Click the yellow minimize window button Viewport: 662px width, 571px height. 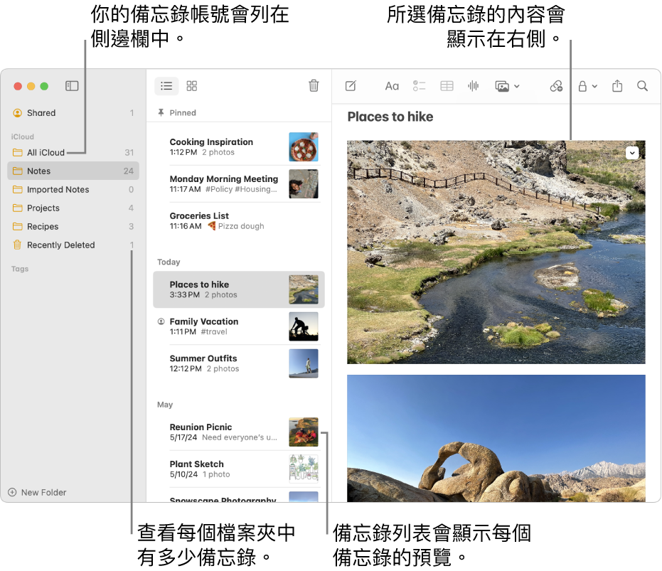pos(31,86)
